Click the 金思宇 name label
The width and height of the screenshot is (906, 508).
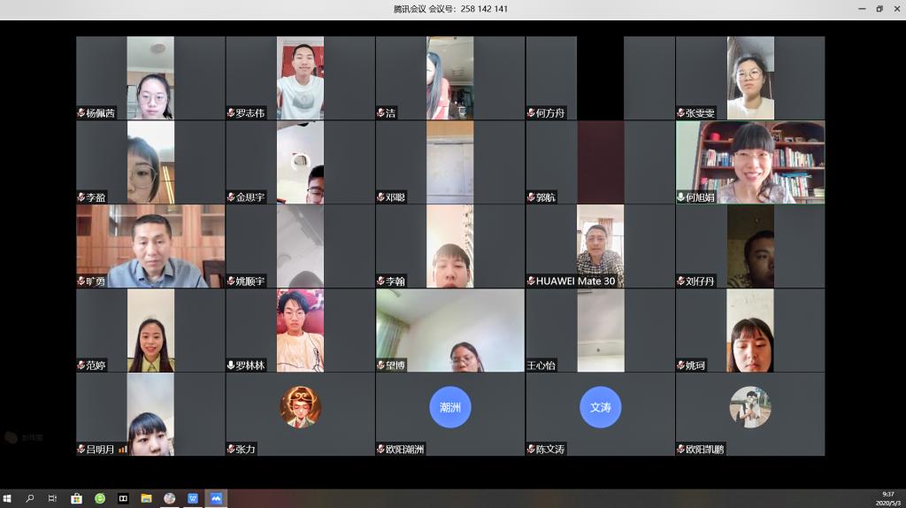pyautogui.click(x=250, y=197)
